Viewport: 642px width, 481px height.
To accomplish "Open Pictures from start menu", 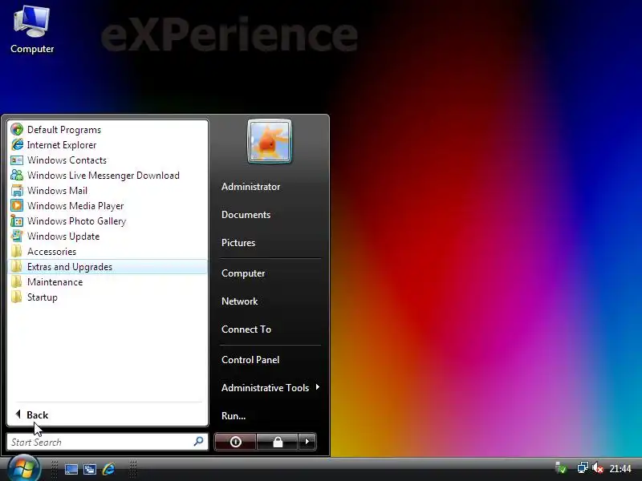I will [238, 243].
